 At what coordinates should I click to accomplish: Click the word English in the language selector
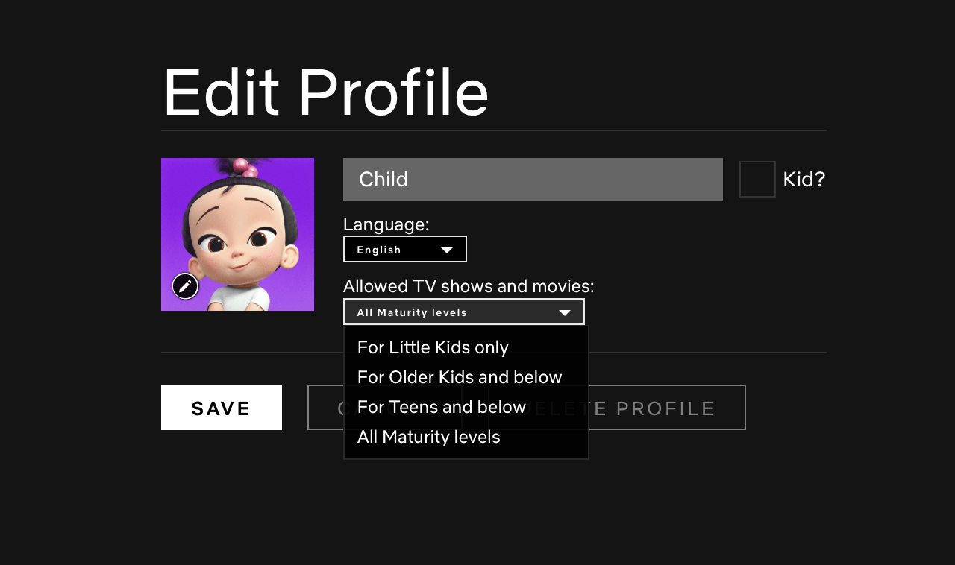pos(379,250)
